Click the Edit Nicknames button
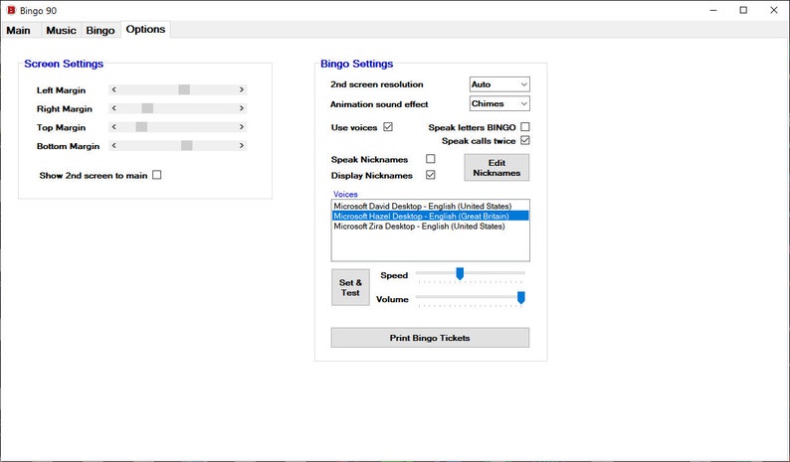The width and height of the screenshot is (790, 462). click(496, 168)
